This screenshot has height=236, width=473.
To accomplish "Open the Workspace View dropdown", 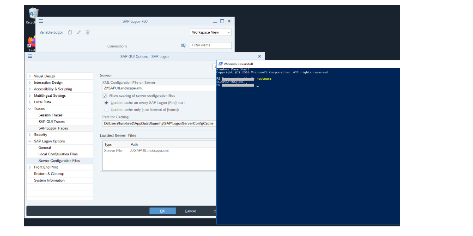I will pos(211,32).
